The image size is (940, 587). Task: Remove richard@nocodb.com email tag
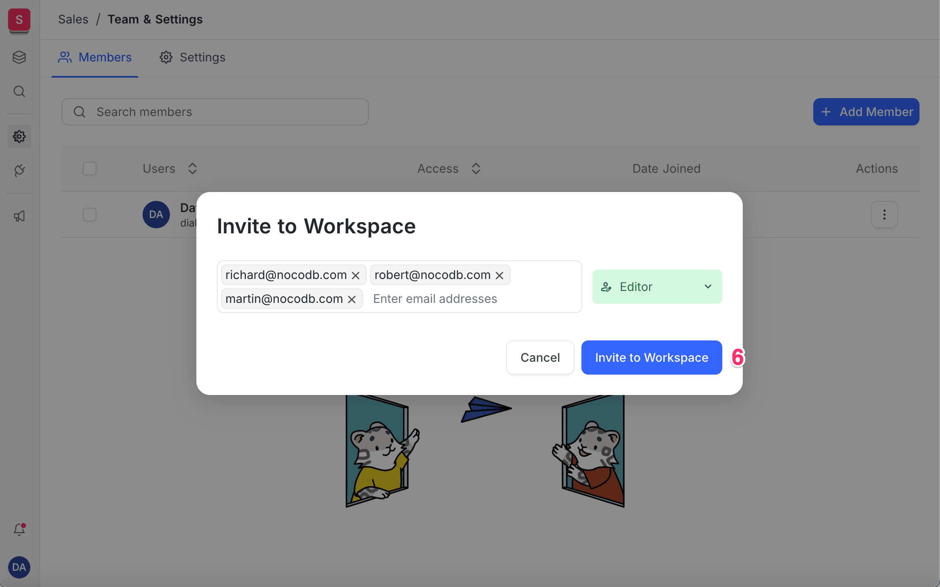pos(356,276)
